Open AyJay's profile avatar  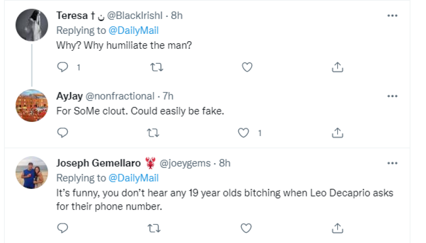pos(31,106)
